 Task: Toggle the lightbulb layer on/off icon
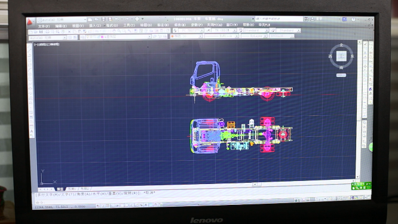coord(88,37)
